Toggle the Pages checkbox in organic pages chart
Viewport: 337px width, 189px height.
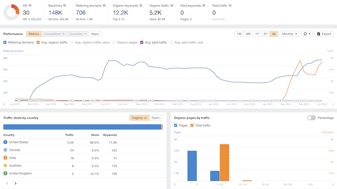click(x=176, y=126)
